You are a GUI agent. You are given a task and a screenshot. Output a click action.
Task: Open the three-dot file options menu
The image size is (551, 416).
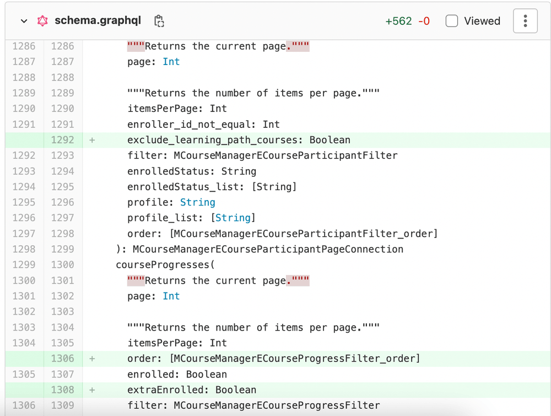pyautogui.click(x=525, y=21)
